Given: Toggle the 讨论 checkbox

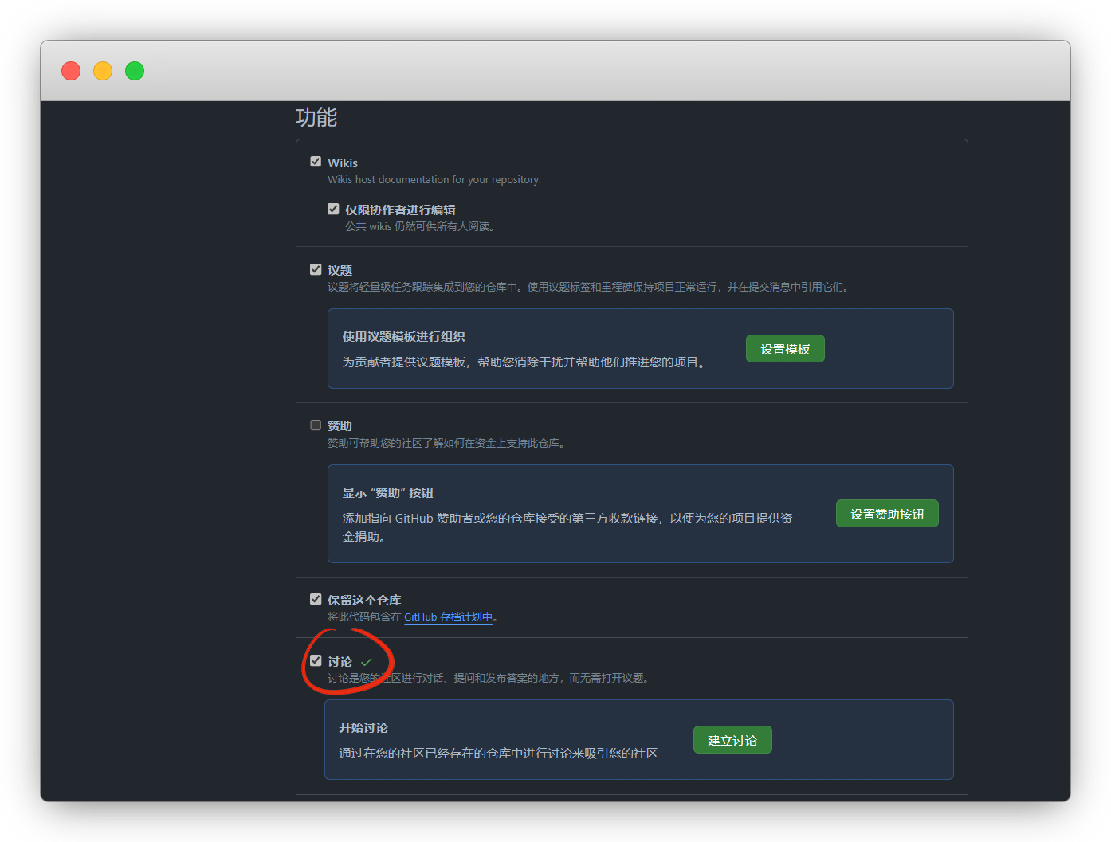Looking at the screenshot, I should (316, 661).
